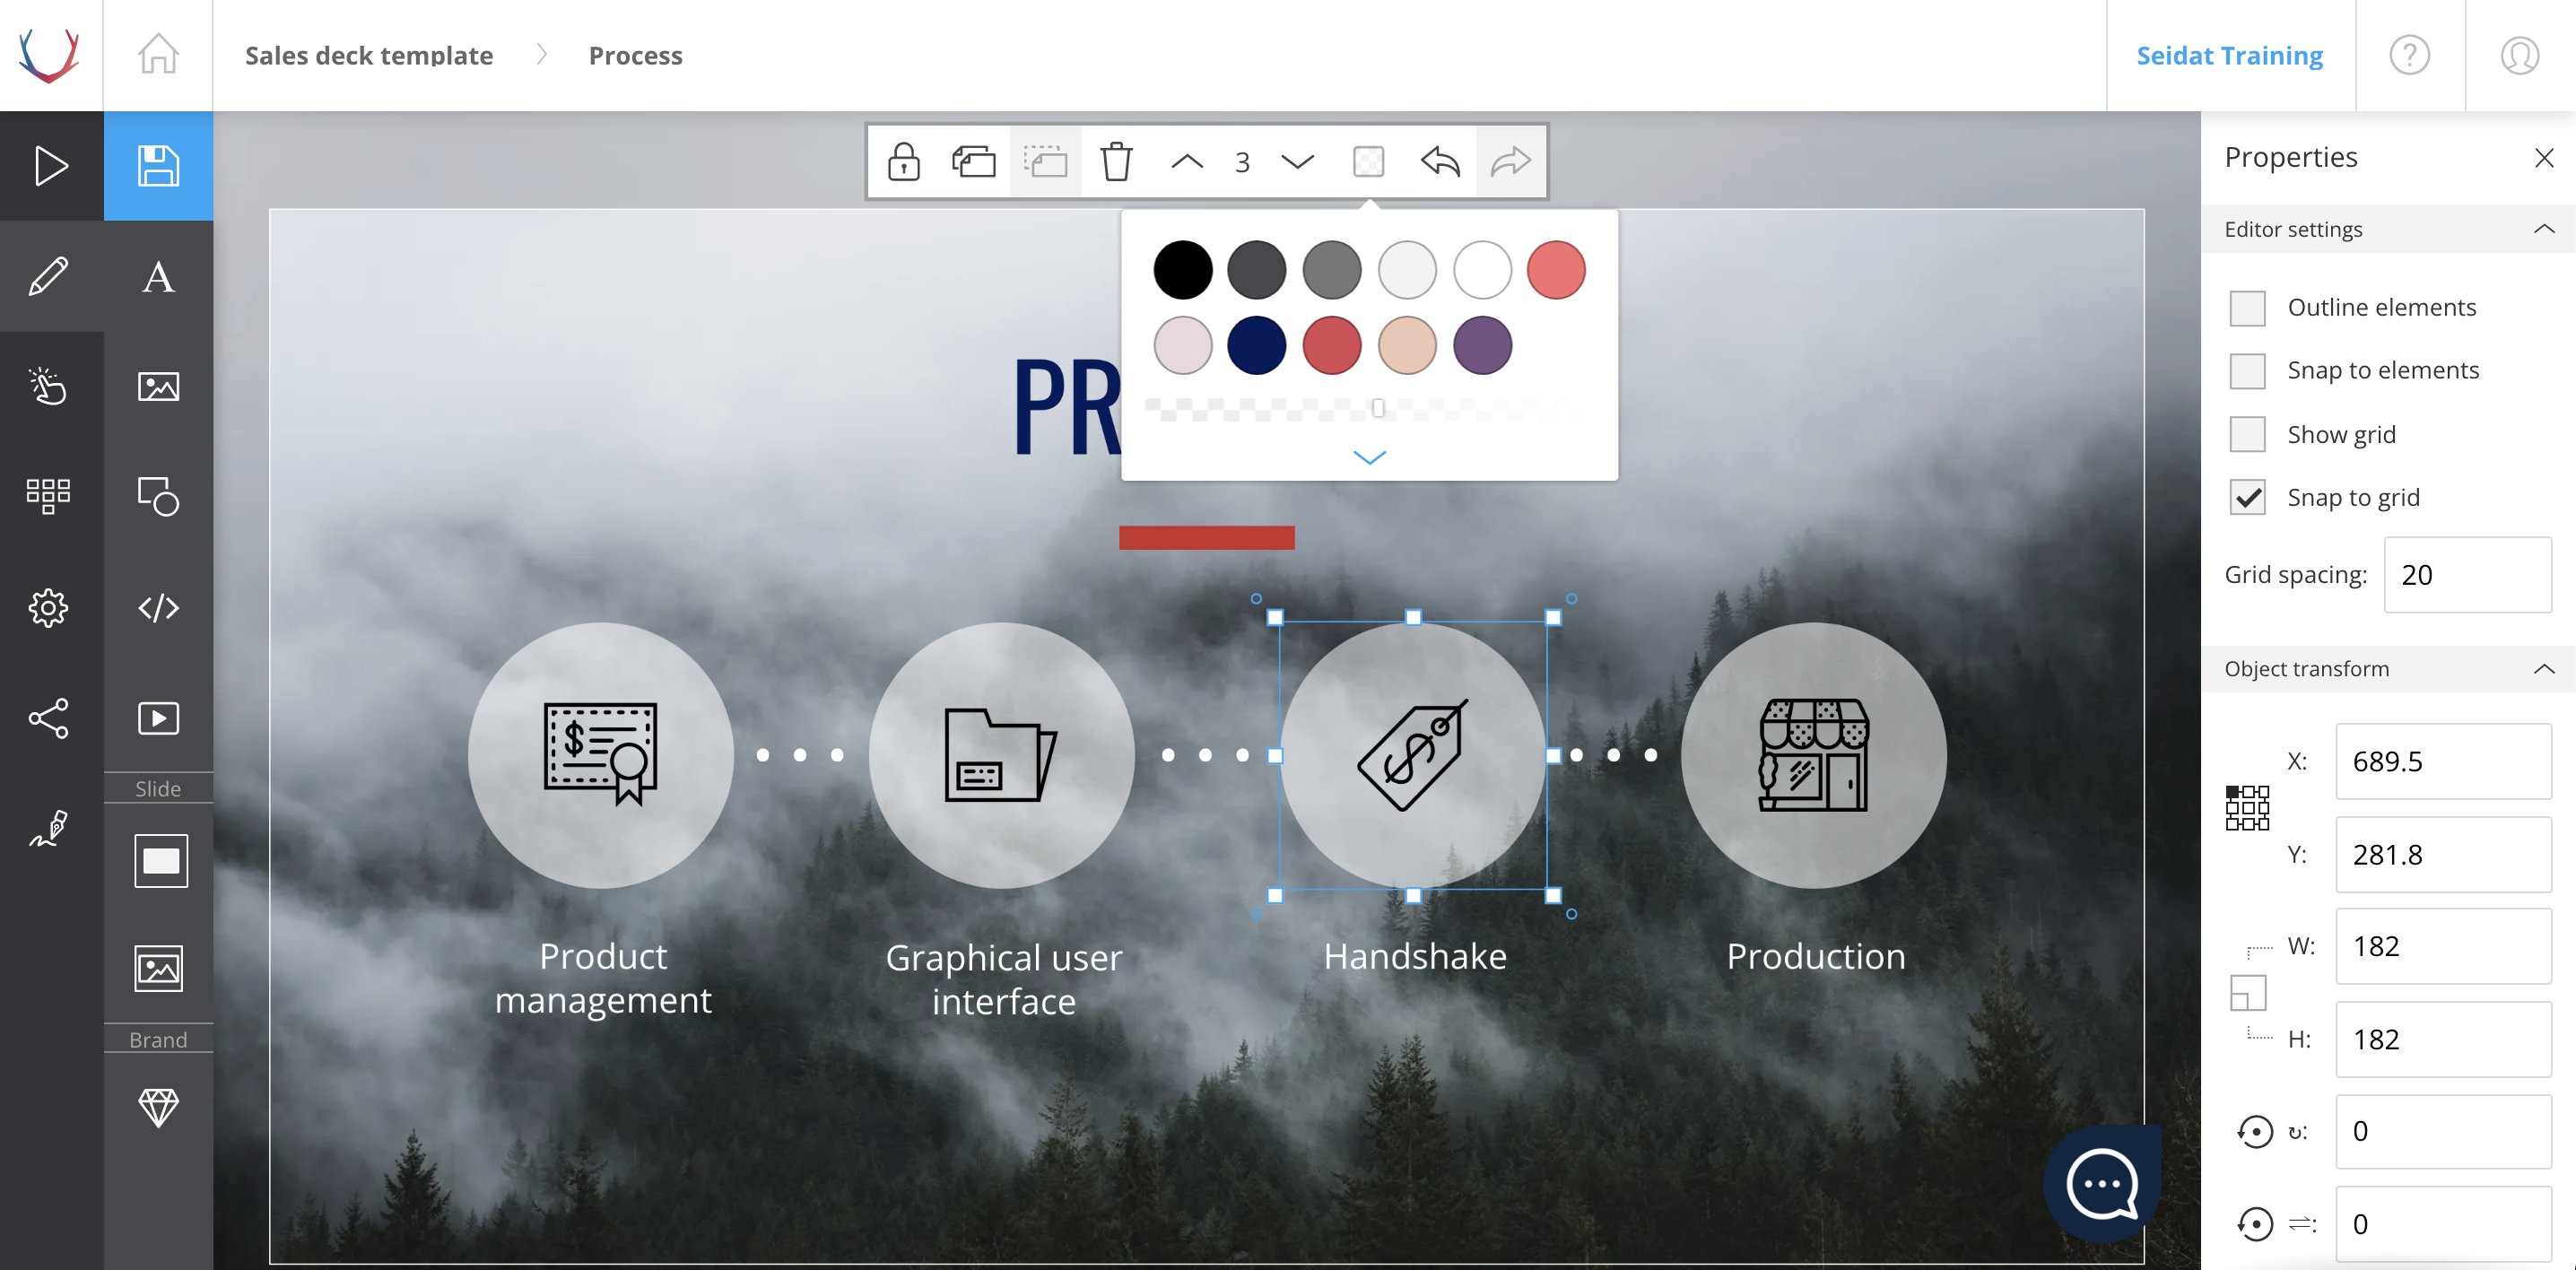The width and height of the screenshot is (2576, 1270).
Task: Open the Sales deck template breadcrumb
Action: 368,55
